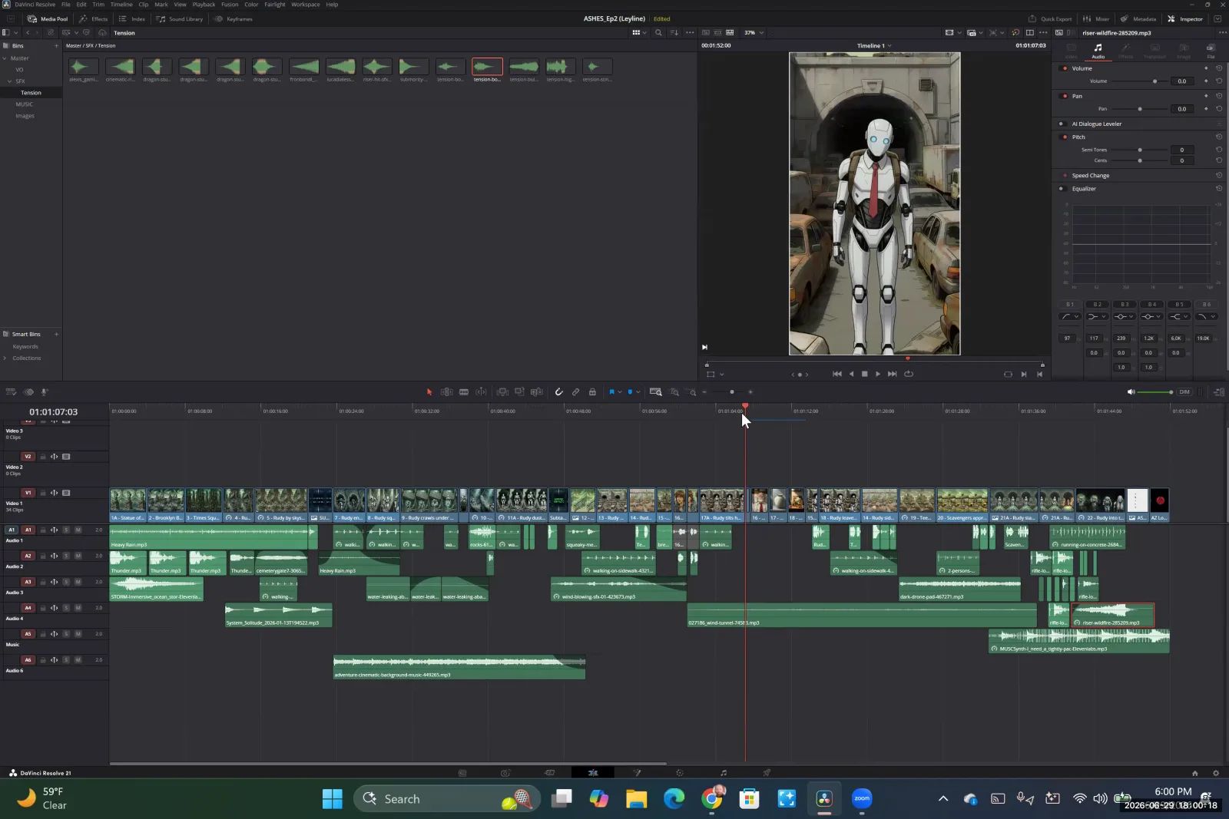Image resolution: width=1229 pixels, height=819 pixels.
Task: Open the Media Pool panel
Action: coord(48,18)
